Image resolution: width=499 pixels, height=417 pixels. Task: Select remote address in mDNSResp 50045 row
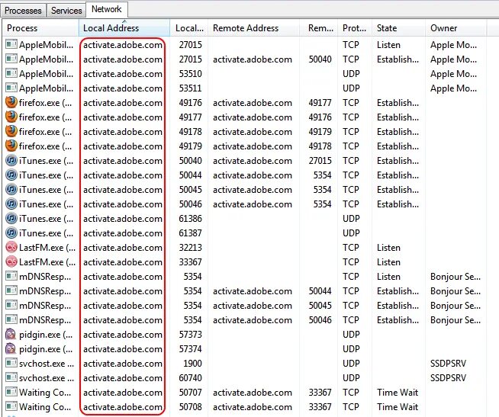coord(253,306)
